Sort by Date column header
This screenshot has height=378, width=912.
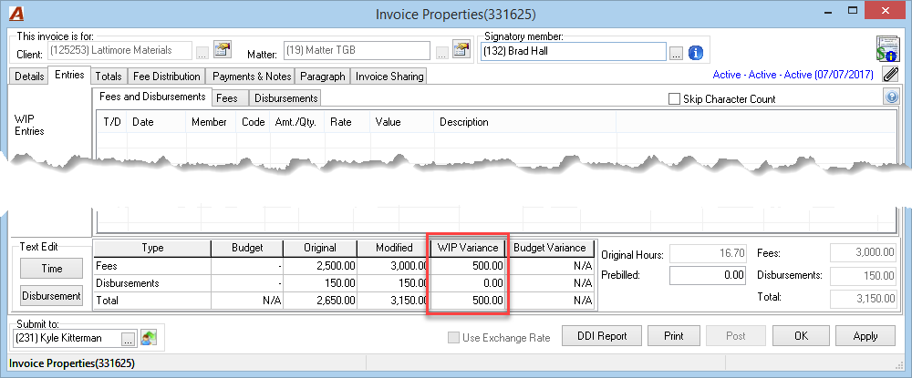(x=157, y=122)
